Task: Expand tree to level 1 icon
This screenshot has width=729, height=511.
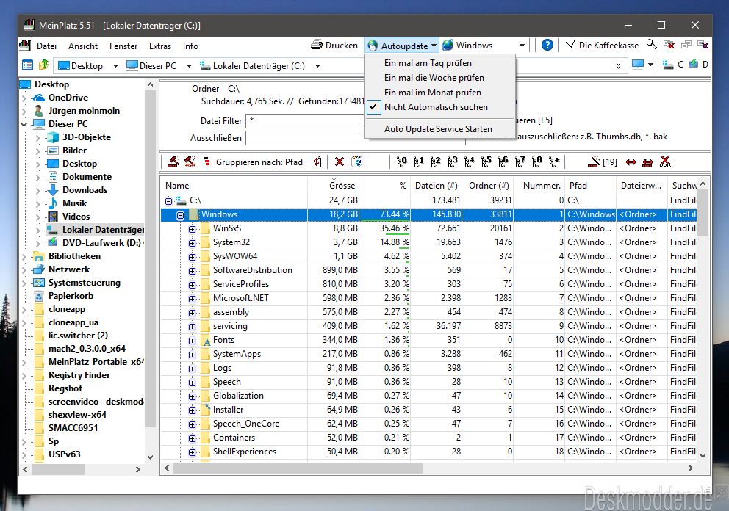Action: coord(418,162)
